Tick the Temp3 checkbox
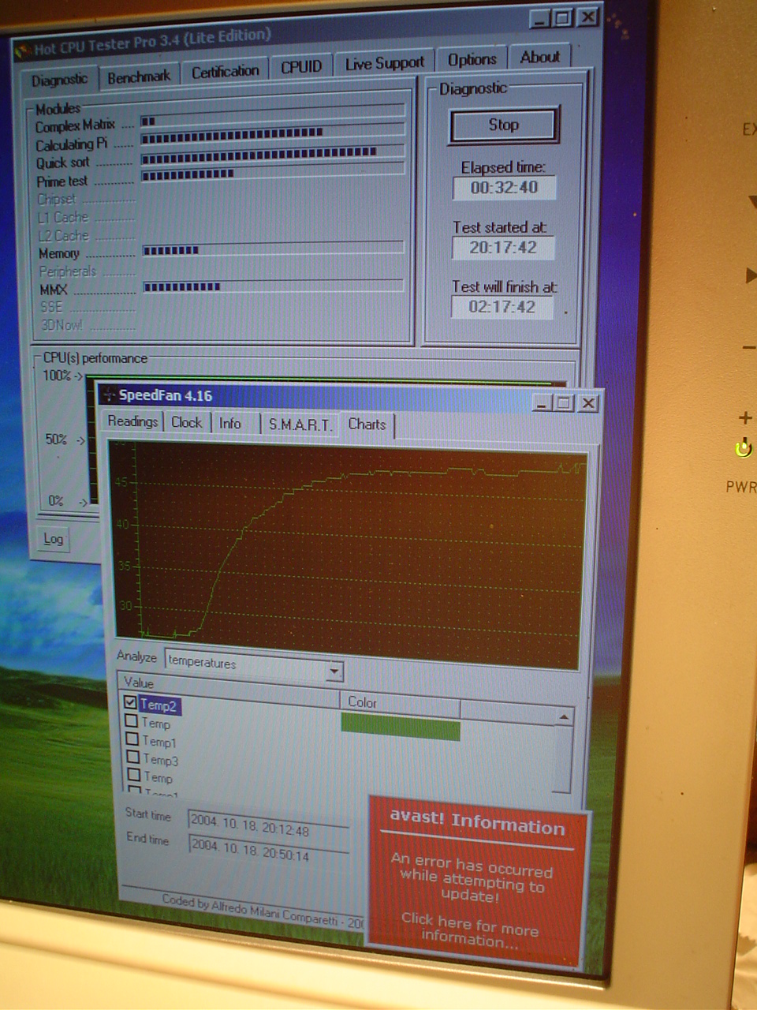757x1010 pixels. pyautogui.click(x=133, y=757)
